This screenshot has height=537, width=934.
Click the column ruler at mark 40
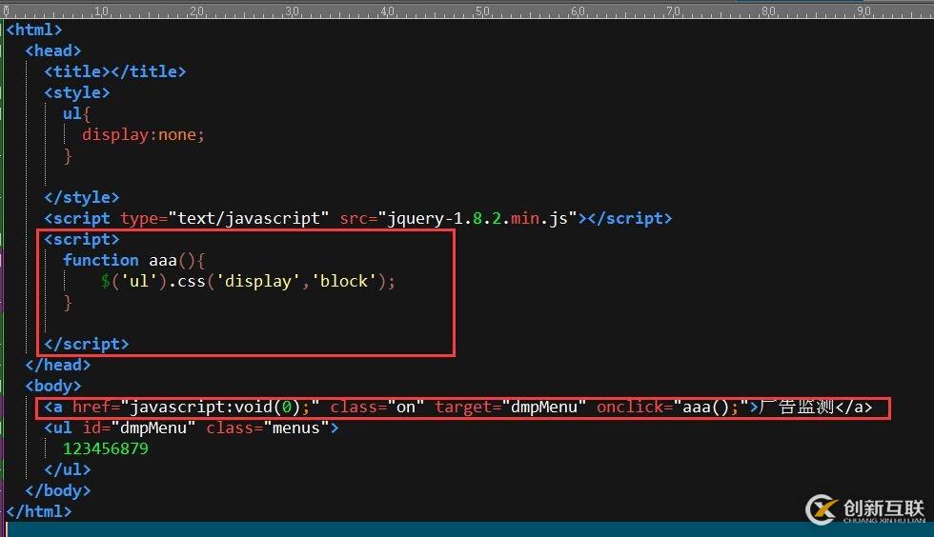point(387,11)
